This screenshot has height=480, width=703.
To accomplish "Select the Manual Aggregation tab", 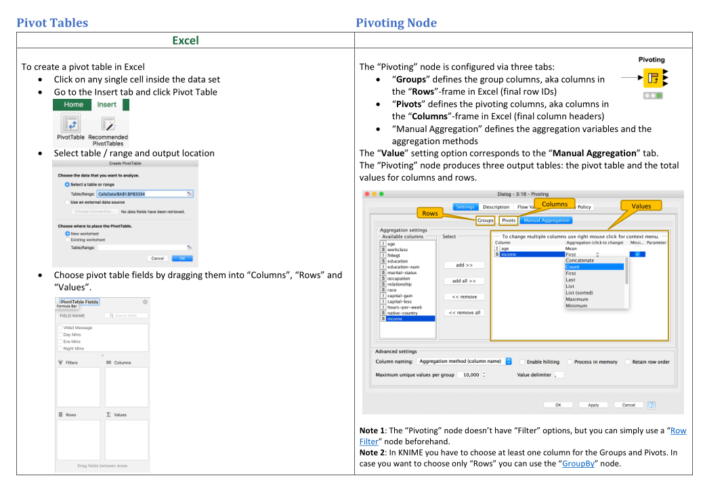I will point(547,220).
